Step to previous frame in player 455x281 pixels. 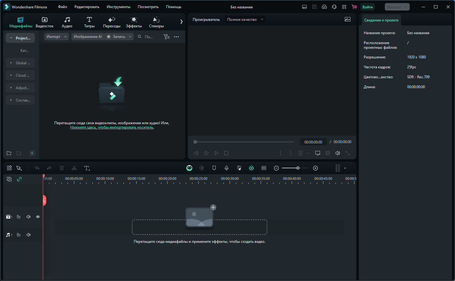click(x=196, y=153)
